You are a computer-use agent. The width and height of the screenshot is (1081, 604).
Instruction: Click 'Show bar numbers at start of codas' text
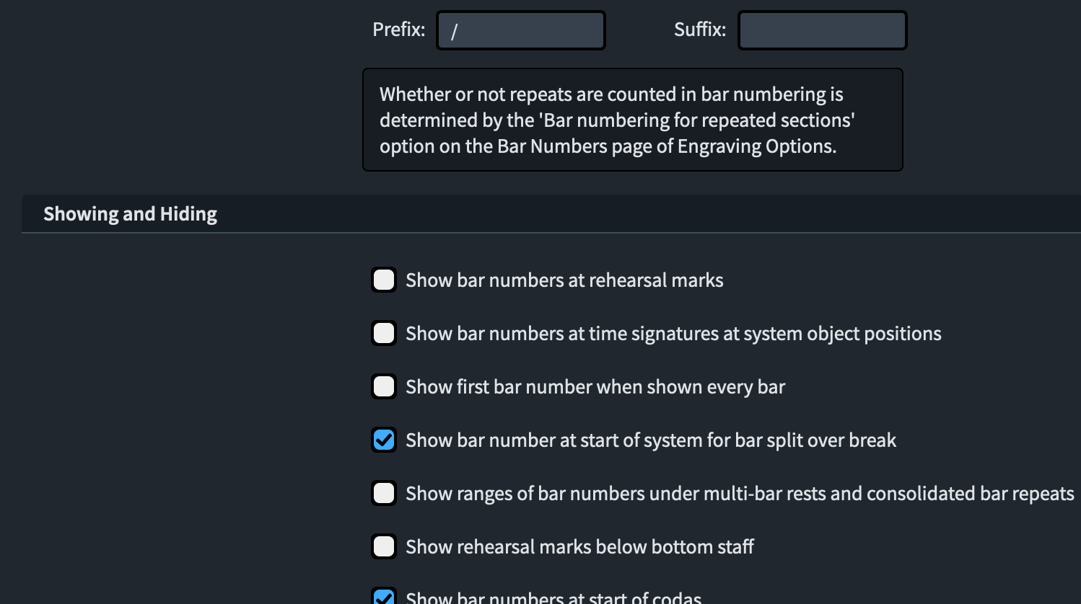[553, 598]
